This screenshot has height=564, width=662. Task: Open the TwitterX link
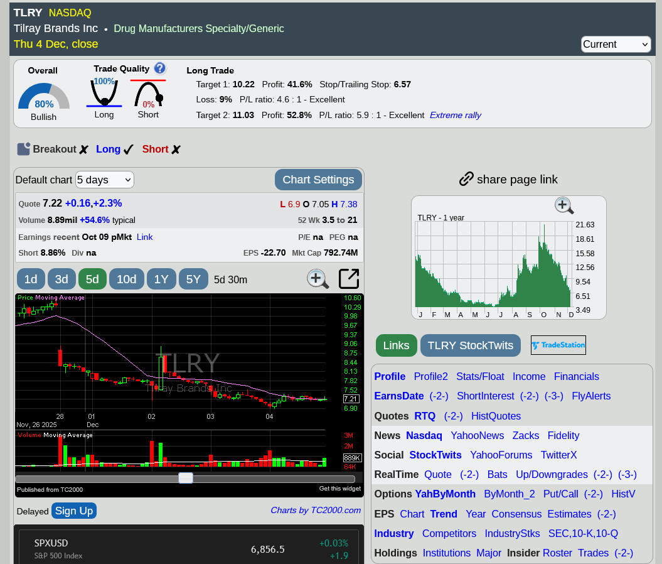pos(558,455)
